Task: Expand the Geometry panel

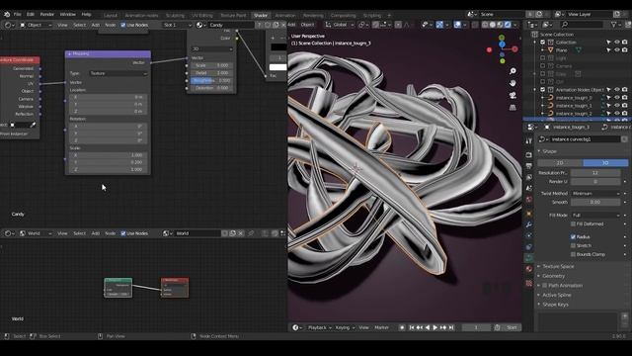Action: [x=553, y=276]
